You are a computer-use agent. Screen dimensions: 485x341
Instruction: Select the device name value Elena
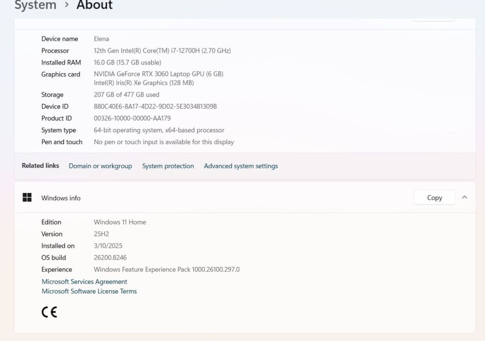(101, 38)
